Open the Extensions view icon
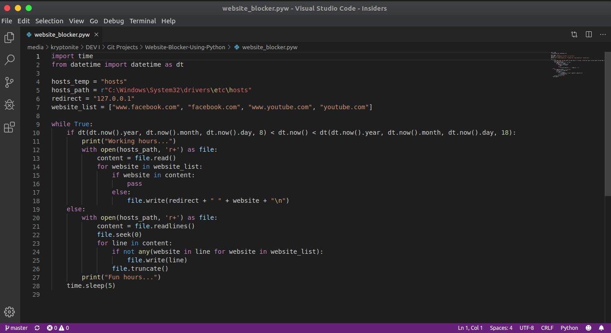 click(9, 127)
